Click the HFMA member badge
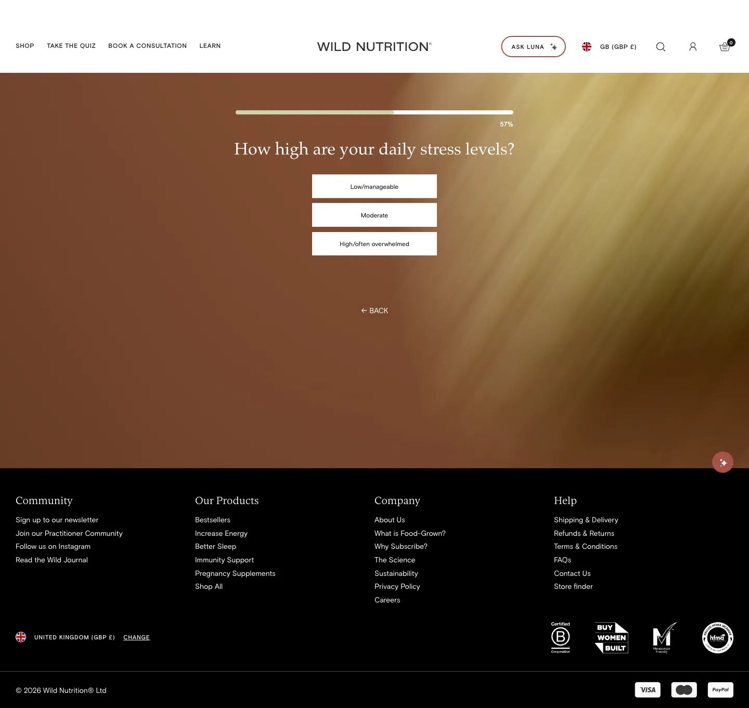The width and height of the screenshot is (749, 708). click(718, 637)
